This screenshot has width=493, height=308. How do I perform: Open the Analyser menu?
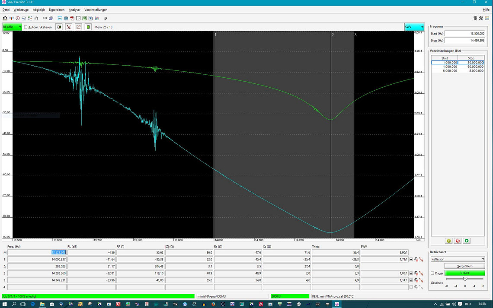click(x=74, y=10)
